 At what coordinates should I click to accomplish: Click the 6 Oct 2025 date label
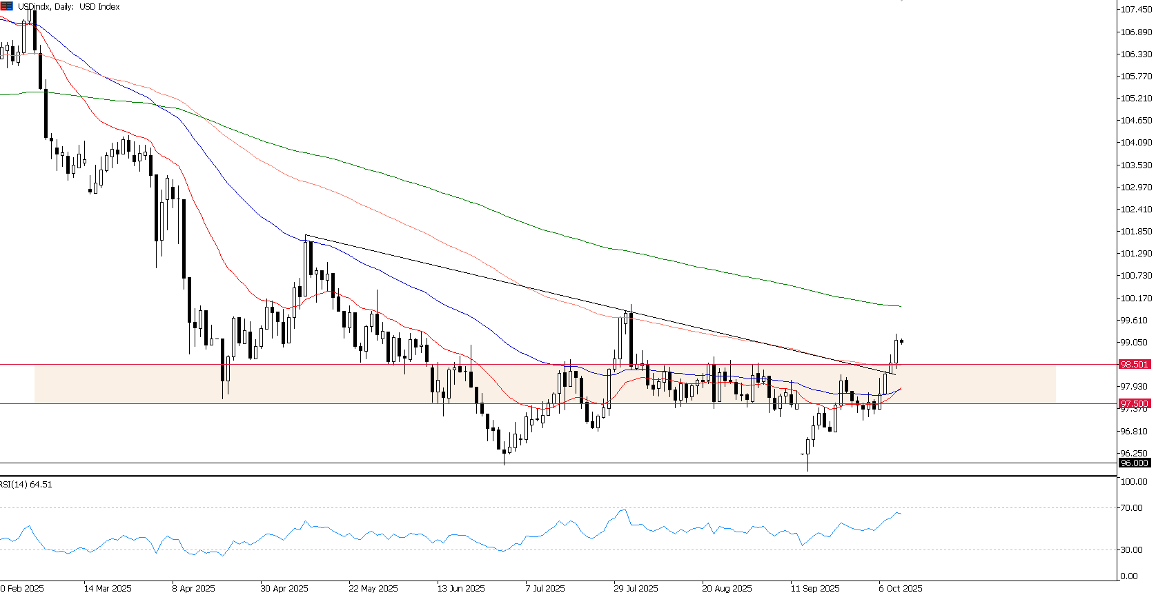tap(901, 588)
